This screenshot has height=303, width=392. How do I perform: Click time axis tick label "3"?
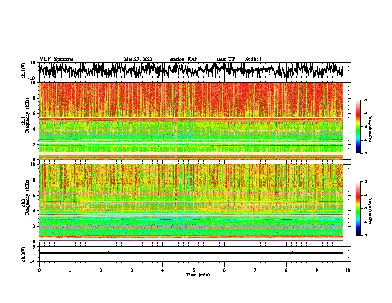(132, 270)
